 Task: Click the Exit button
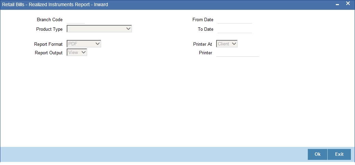[x=339, y=154]
